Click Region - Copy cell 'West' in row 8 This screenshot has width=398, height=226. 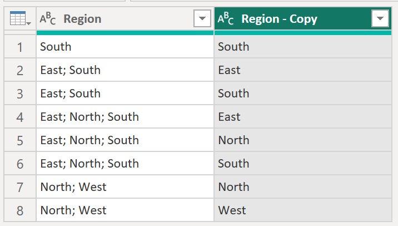tap(303, 210)
